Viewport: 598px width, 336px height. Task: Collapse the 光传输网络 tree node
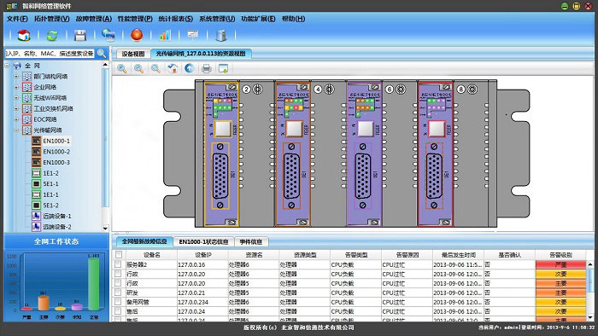pos(16,130)
